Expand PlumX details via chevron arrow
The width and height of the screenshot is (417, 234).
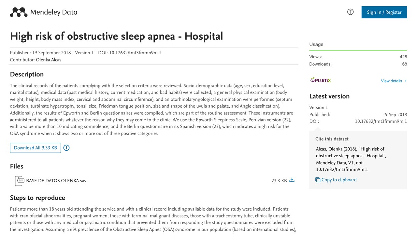[406, 81]
